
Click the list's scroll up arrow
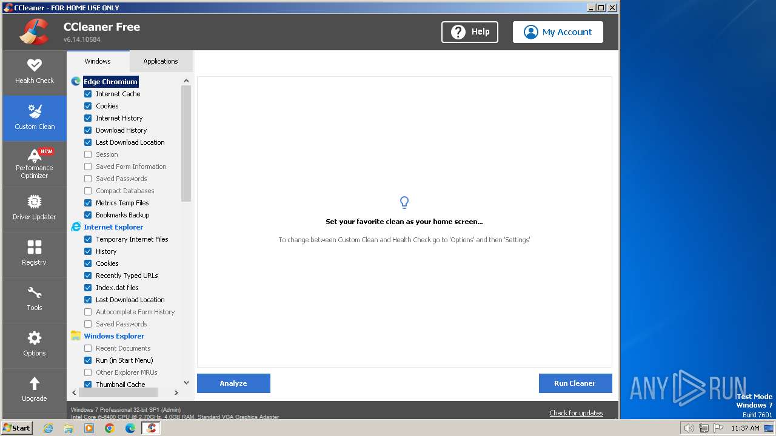pos(186,81)
